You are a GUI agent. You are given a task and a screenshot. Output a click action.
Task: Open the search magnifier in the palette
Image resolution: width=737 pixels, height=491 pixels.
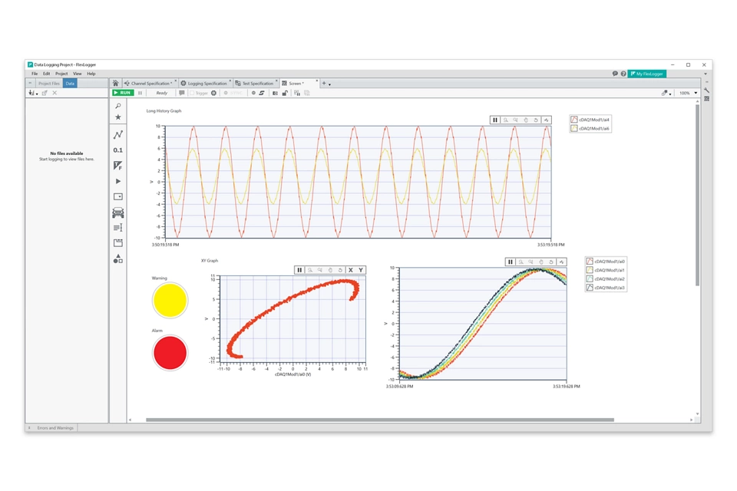coord(118,106)
